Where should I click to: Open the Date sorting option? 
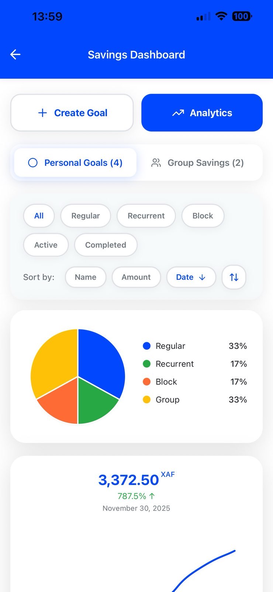pos(191,277)
